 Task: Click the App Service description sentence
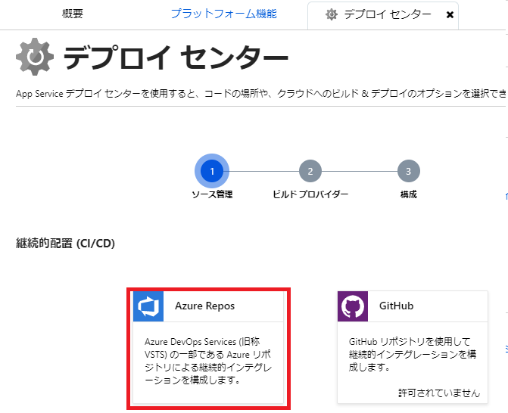coord(260,94)
